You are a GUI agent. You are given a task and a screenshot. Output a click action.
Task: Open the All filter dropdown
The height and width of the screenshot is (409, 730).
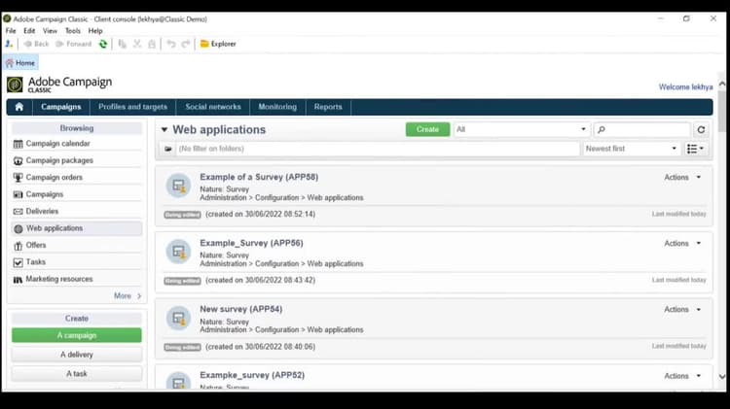pyautogui.click(x=522, y=129)
